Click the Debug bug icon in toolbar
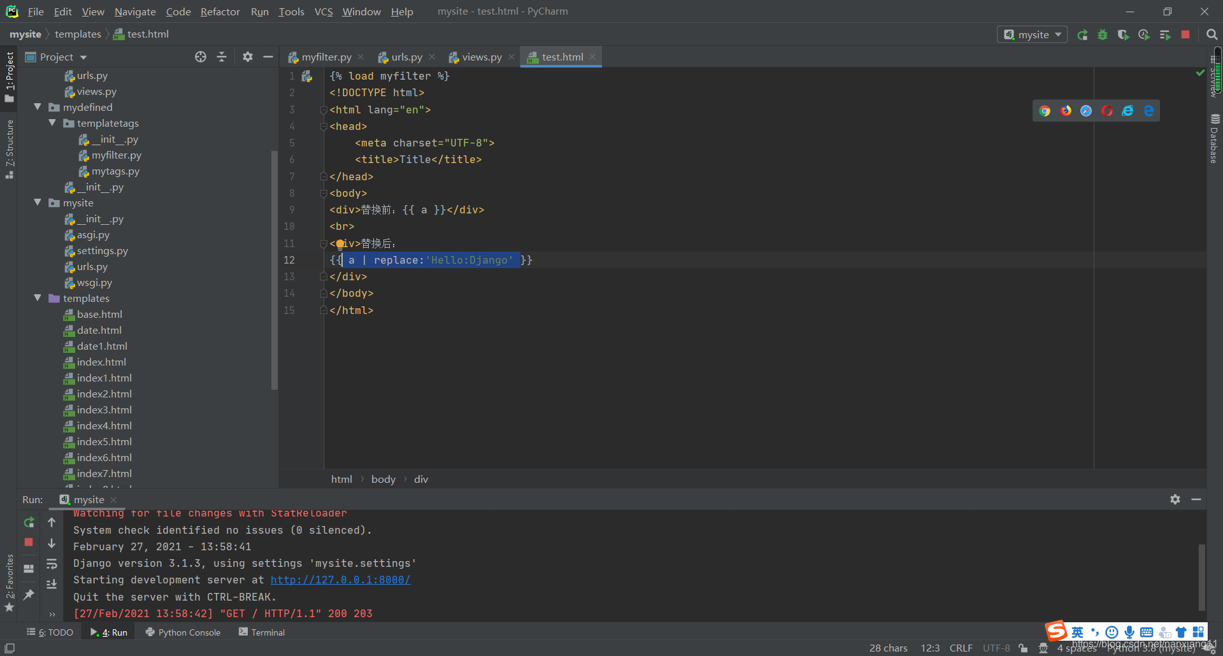Viewport: 1223px width, 656px height. coord(1103,35)
